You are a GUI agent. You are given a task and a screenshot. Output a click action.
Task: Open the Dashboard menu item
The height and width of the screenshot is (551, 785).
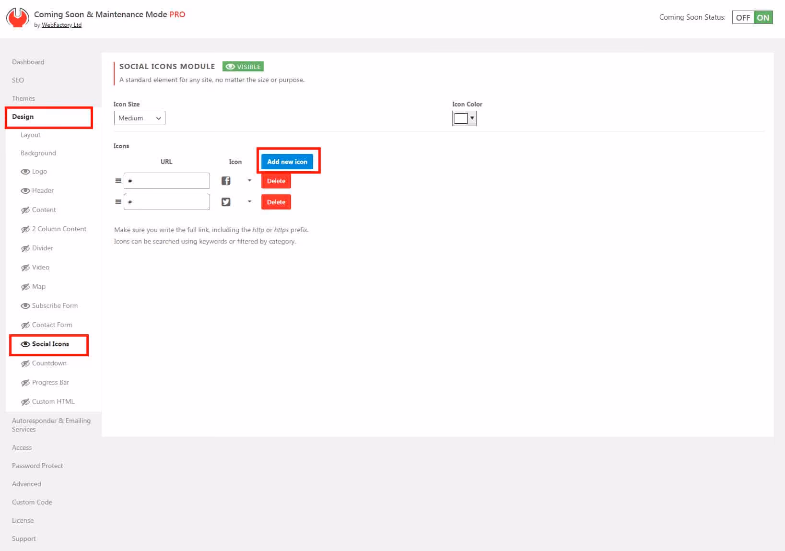(x=28, y=62)
